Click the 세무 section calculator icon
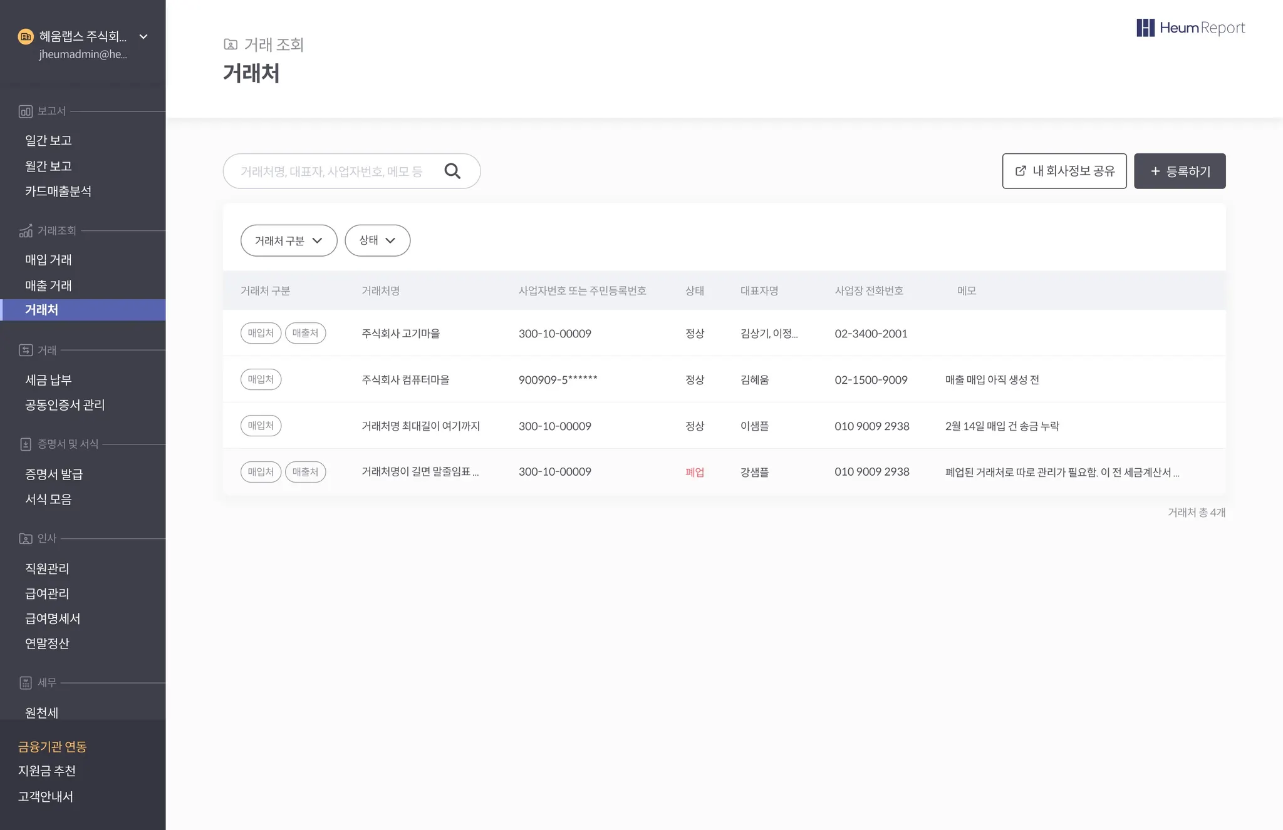The width and height of the screenshot is (1283, 830). coord(25,683)
